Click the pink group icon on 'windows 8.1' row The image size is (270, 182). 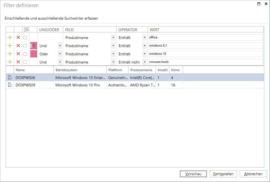(x=34, y=46)
